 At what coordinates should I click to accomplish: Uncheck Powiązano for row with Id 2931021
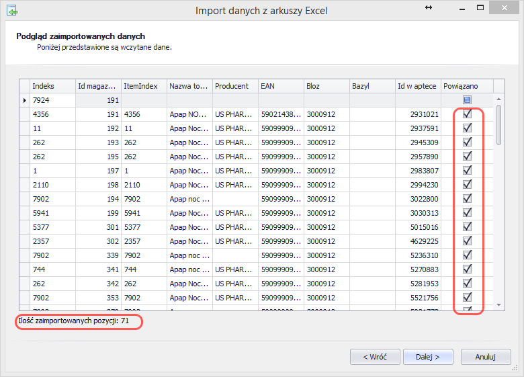coord(468,114)
